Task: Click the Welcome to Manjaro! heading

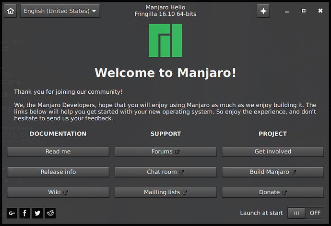Action: click(165, 73)
